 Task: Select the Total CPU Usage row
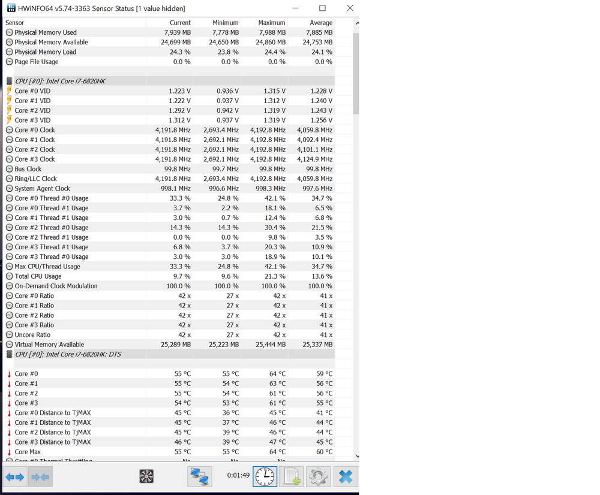point(38,276)
